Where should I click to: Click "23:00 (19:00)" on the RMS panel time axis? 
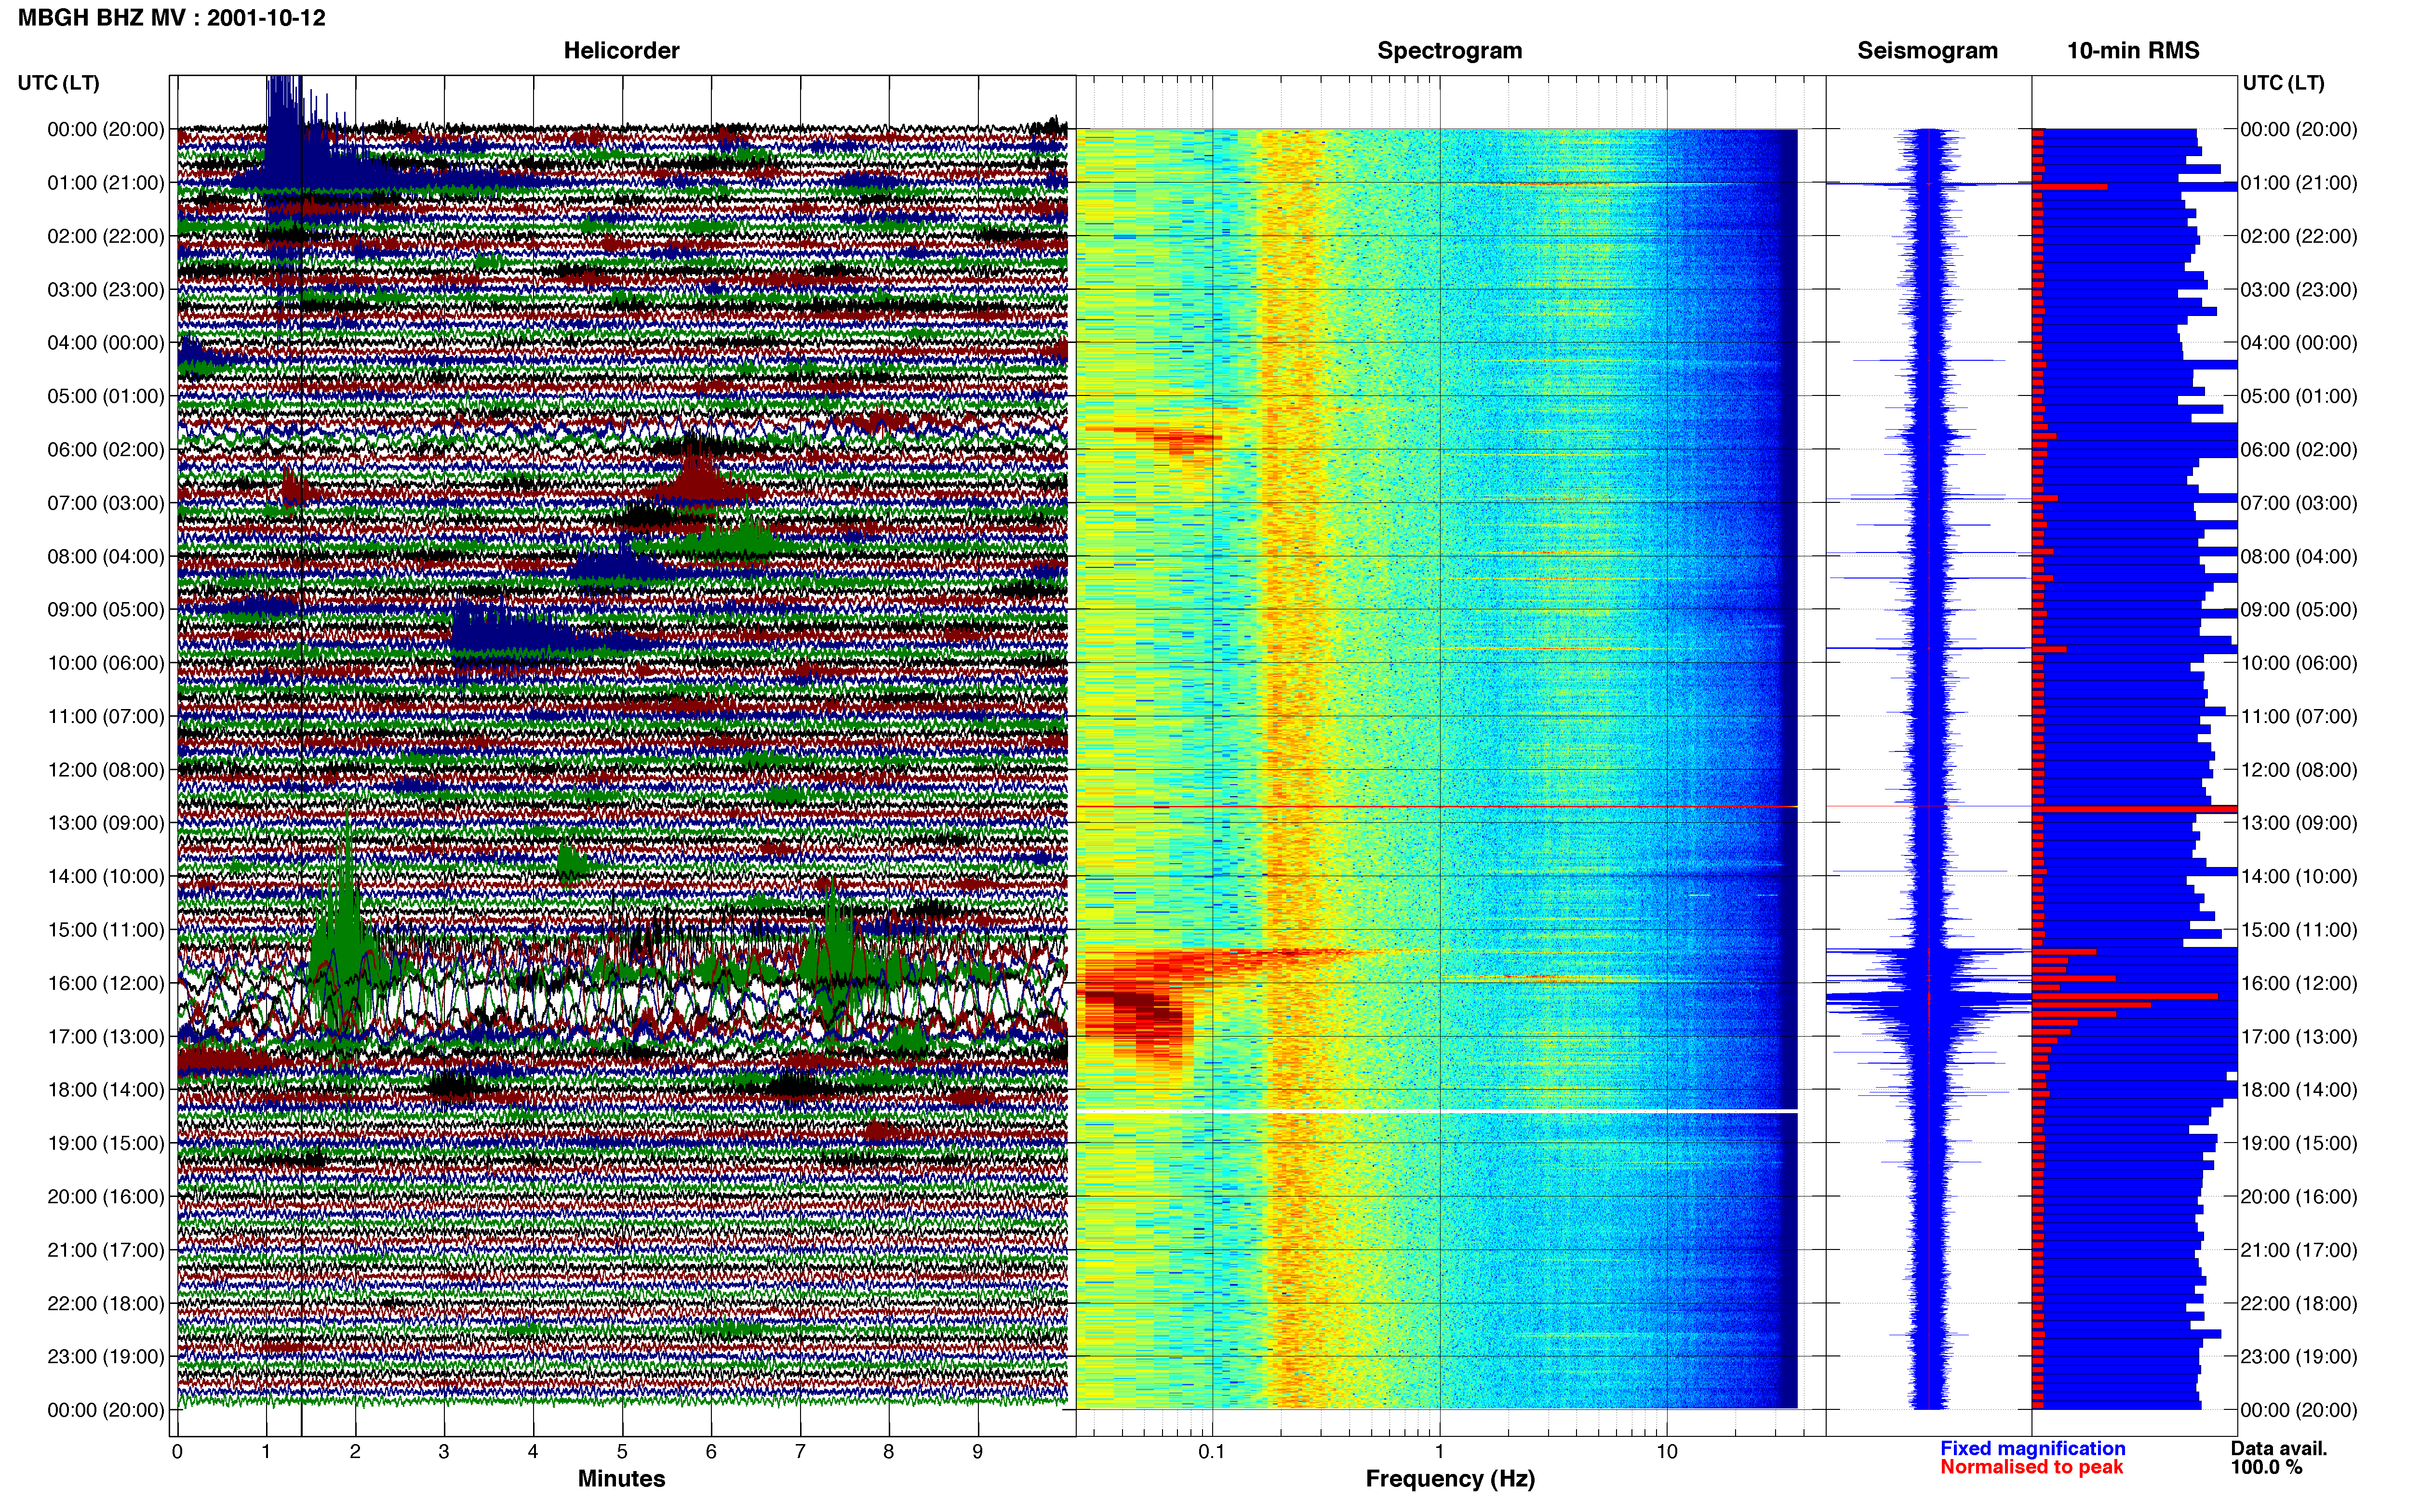click(2299, 1357)
